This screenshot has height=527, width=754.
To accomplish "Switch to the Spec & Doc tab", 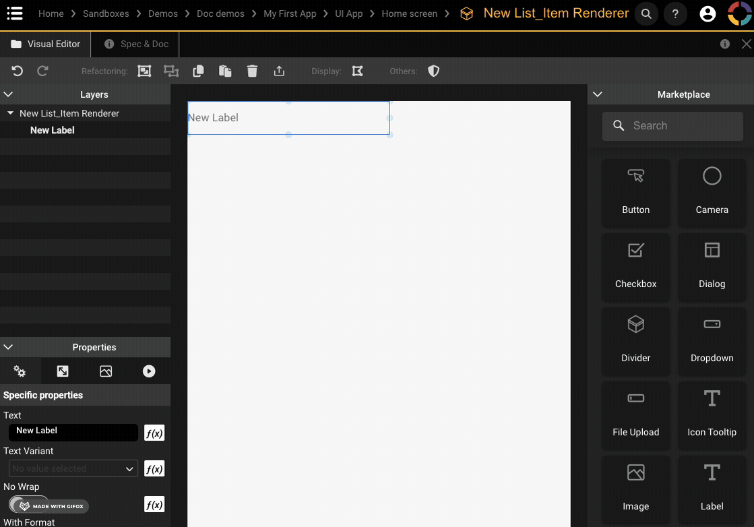I will (137, 44).
